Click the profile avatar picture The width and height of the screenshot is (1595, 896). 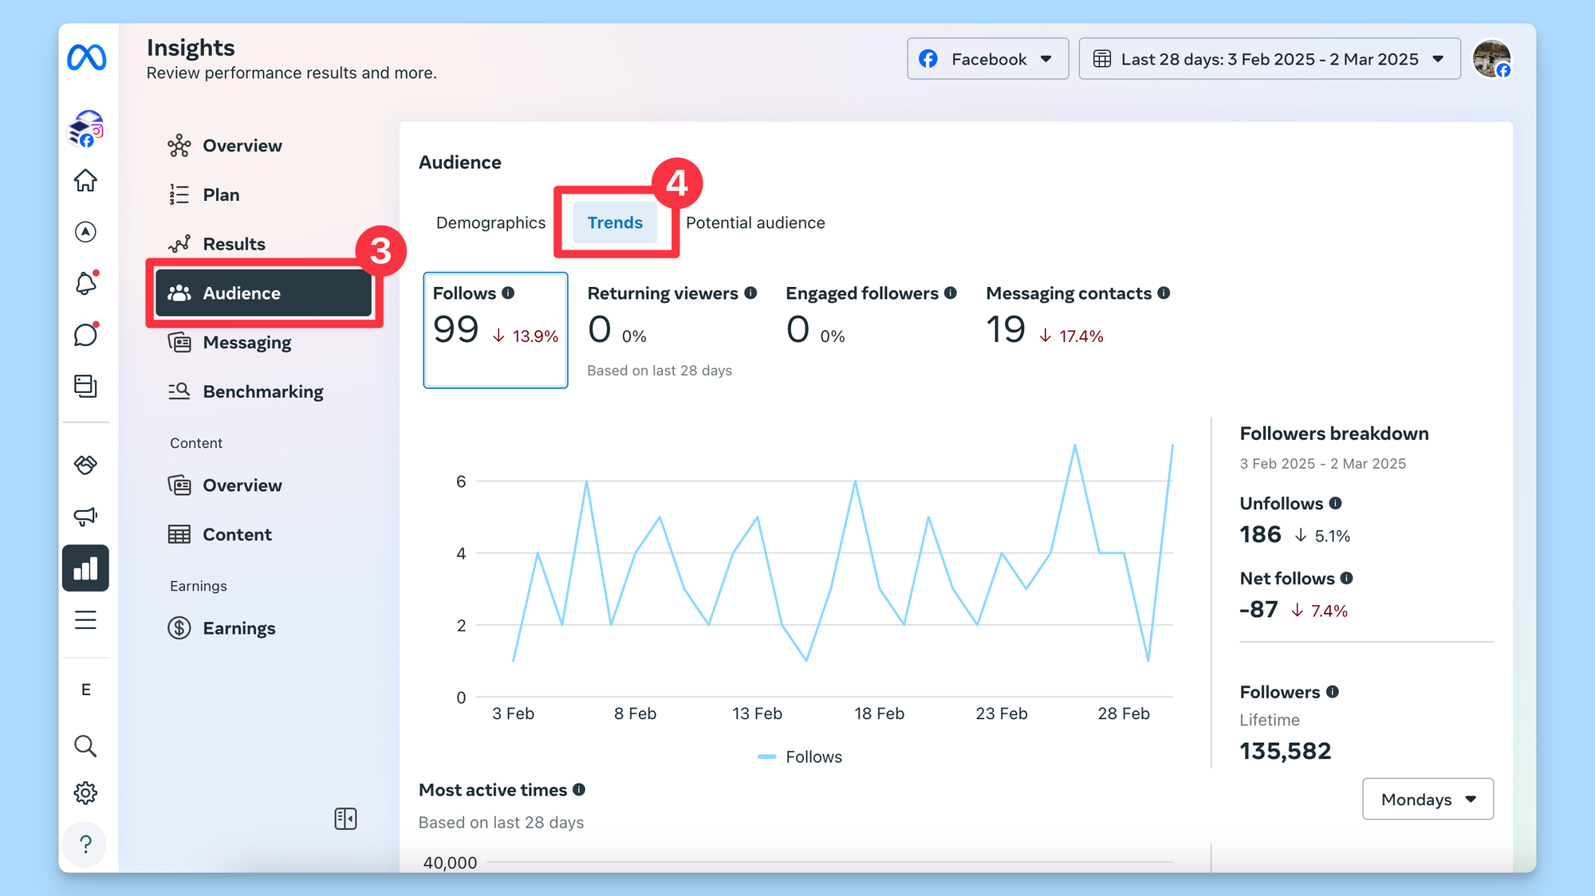pyautogui.click(x=1491, y=59)
